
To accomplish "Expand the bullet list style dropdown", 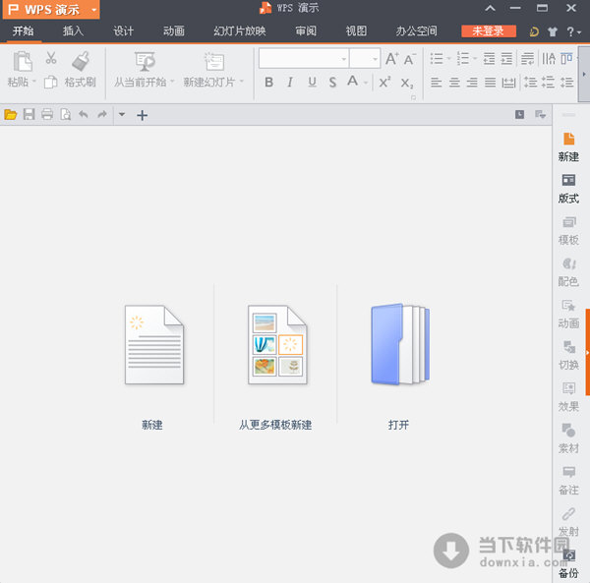I will (448, 59).
